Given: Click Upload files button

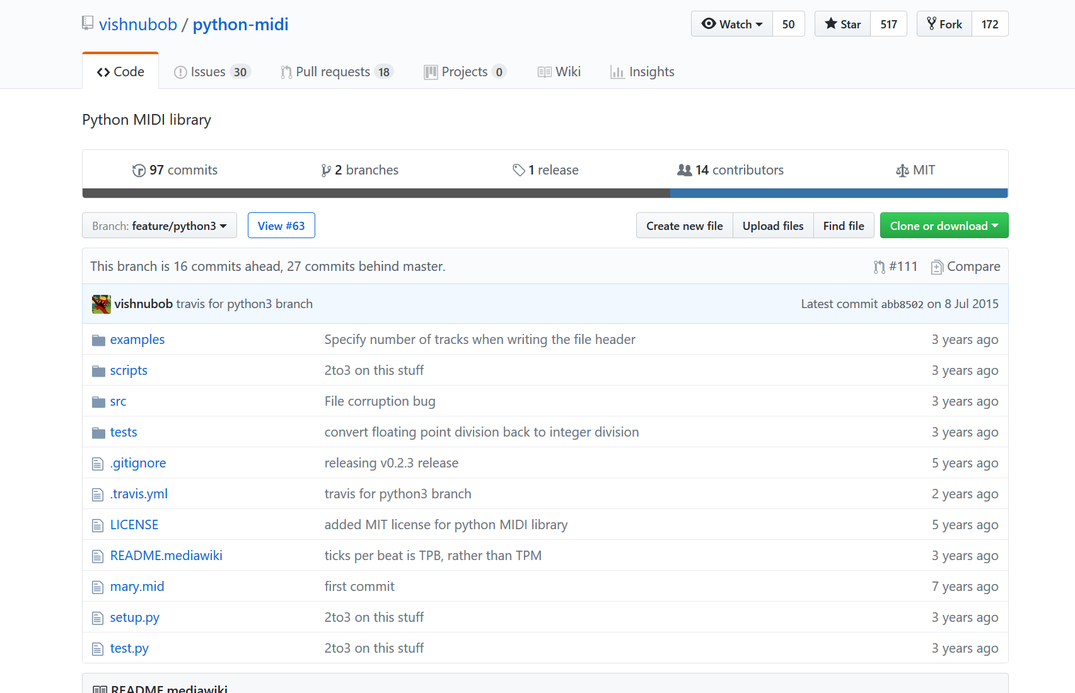Looking at the screenshot, I should point(773,226).
